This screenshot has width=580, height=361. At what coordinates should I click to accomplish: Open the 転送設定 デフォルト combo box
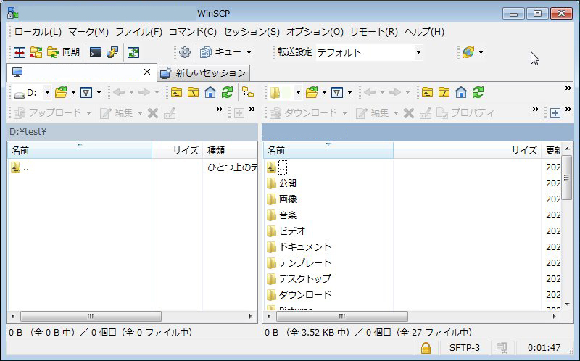tap(369, 52)
